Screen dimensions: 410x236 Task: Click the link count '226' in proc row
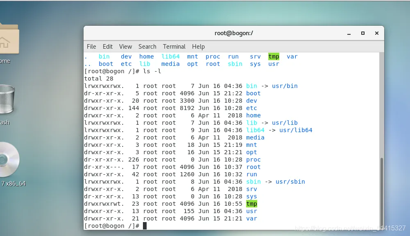coord(134,160)
